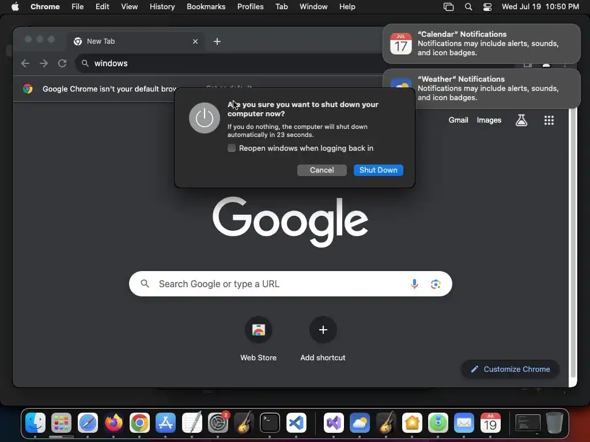Open Trash from the Dock
590x442 pixels.
pyautogui.click(x=554, y=423)
